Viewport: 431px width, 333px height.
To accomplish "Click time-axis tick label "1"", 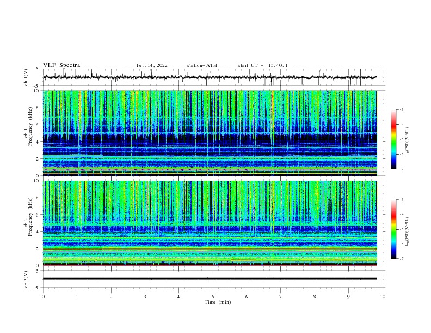I will tap(77, 297).
